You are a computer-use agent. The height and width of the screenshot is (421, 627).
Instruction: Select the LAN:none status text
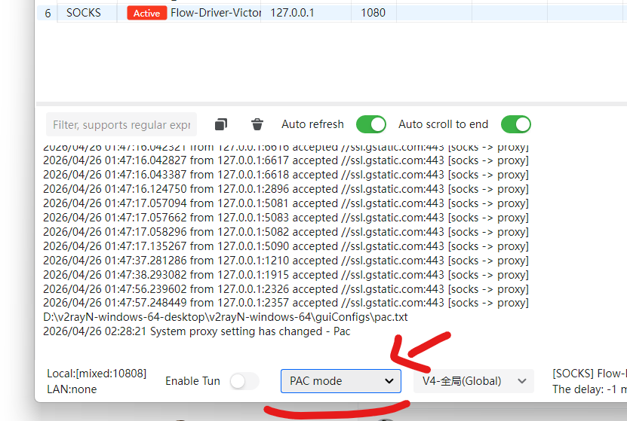click(72, 389)
